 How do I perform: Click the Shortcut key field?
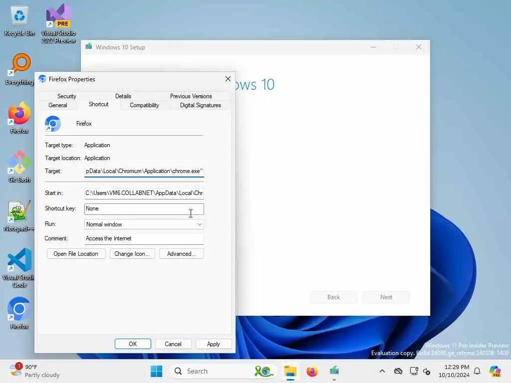[144, 209]
